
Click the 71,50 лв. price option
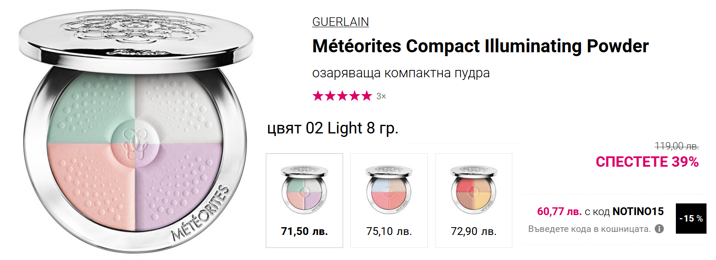click(304, 231)
